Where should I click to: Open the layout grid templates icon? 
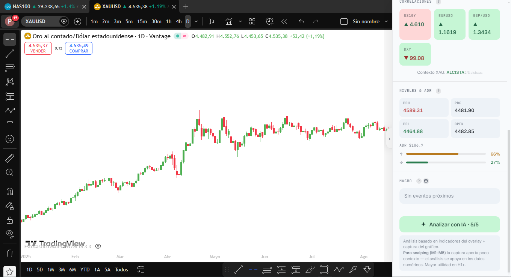(x=252, y=21)
